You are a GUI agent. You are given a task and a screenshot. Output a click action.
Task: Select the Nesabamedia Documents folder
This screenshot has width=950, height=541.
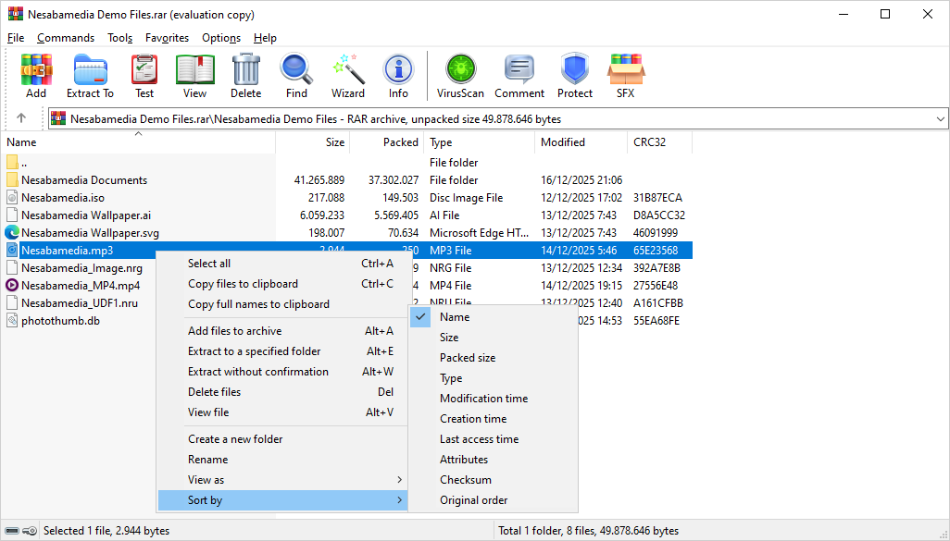pos(83,180)
